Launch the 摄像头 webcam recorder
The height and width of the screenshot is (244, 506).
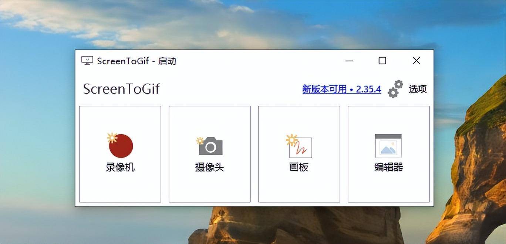click(210, 154)
